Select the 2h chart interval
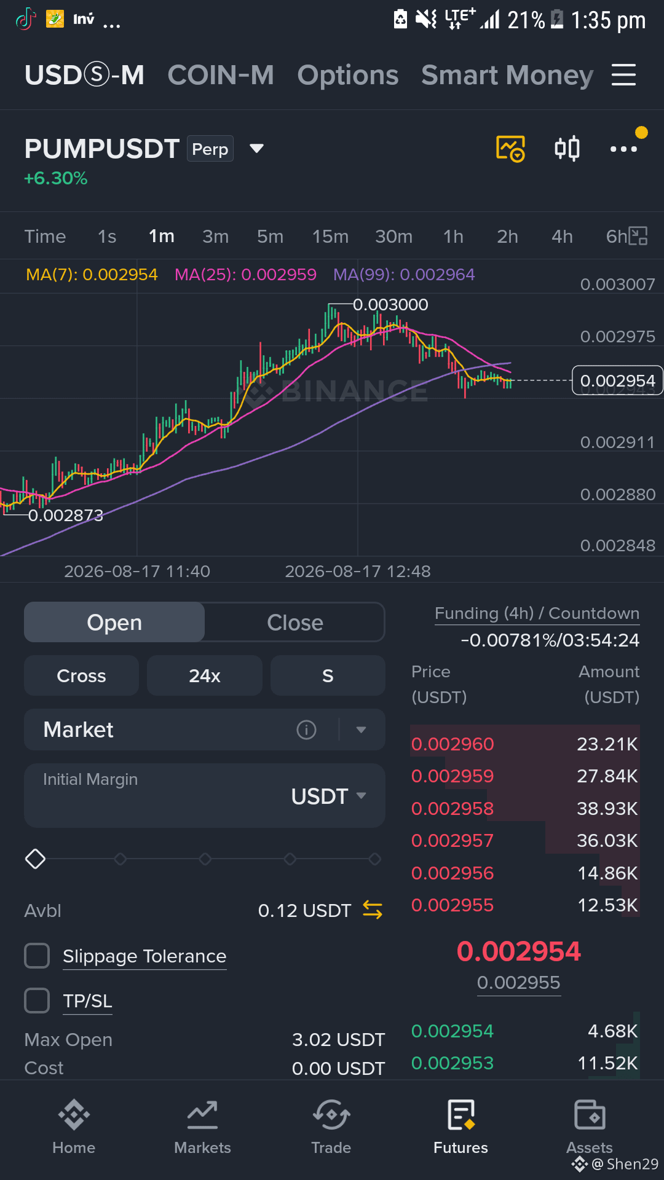 (x=508, y=236)
